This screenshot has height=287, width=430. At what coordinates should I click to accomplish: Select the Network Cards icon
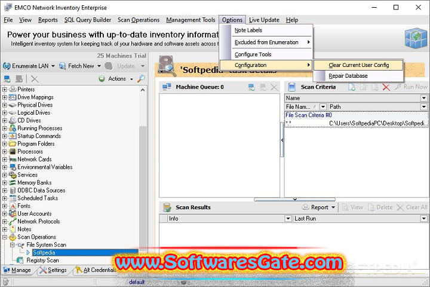13,159
